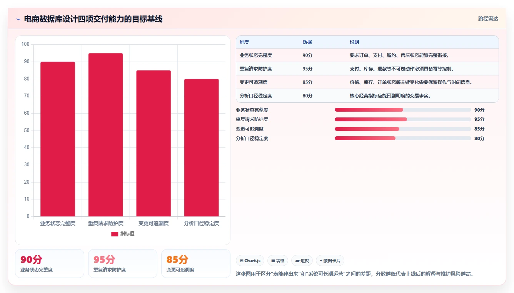Click the description 核心经营指标应能回到明确的交易事实
The image size is (514, 293).
[x=390, y=96]
